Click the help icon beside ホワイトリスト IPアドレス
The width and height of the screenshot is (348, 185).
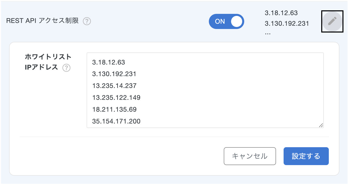pyautogui.click(x=66, y=68)
